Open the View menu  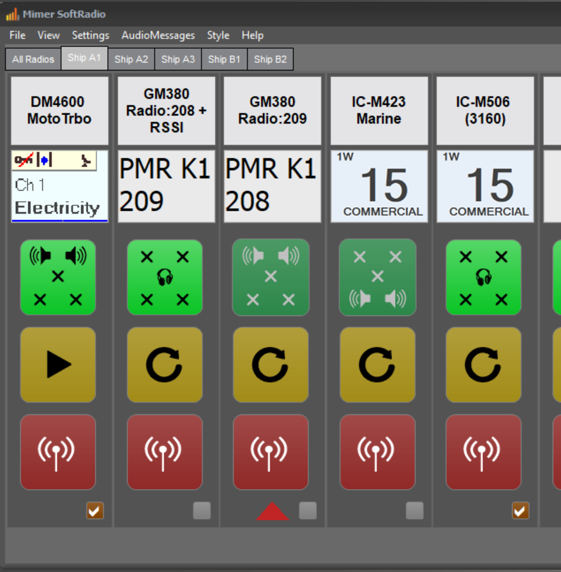[48, 35]
